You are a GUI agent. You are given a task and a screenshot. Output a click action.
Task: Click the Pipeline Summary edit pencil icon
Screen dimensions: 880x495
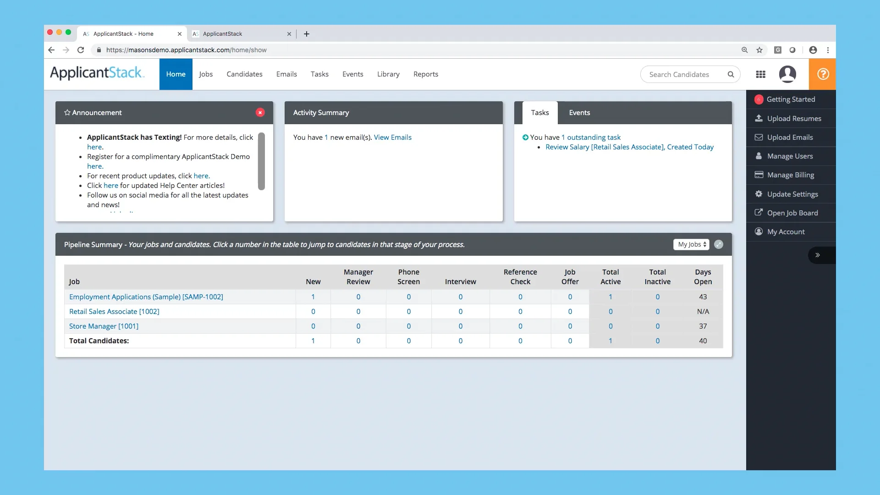pos(719,245)
